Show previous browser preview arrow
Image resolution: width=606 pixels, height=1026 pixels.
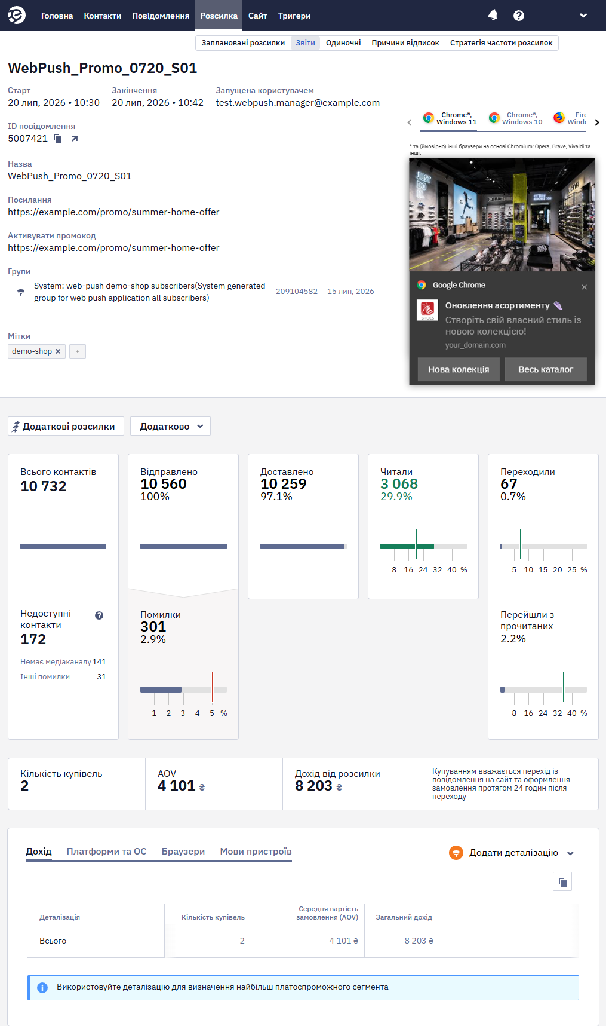click(410, 122)
